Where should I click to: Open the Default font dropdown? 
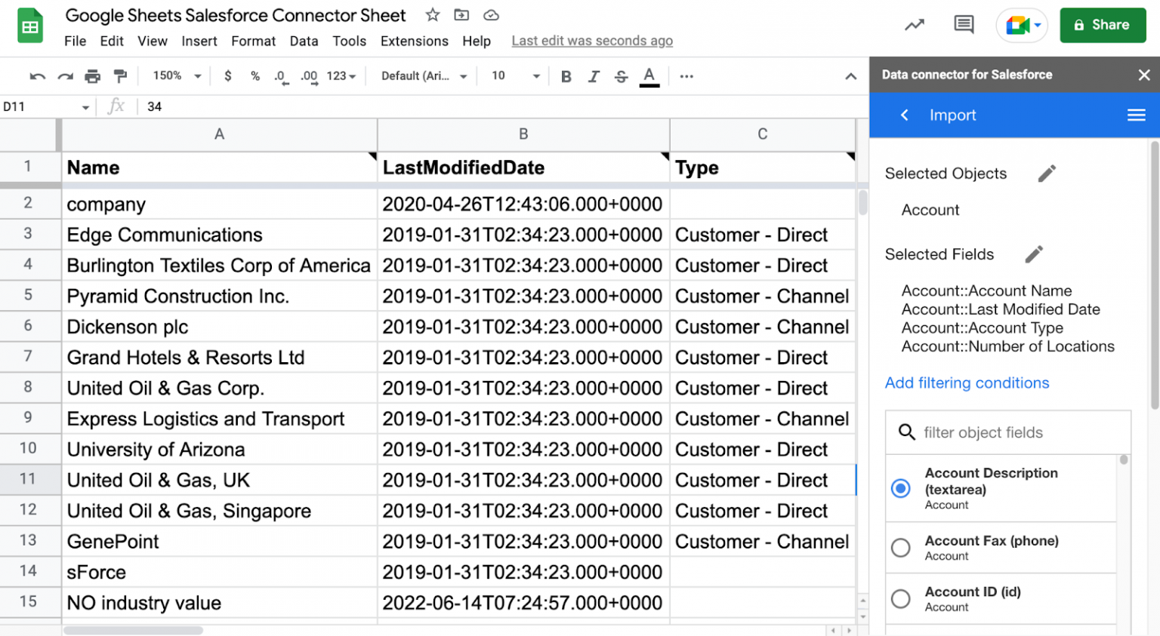click(424, 76)
